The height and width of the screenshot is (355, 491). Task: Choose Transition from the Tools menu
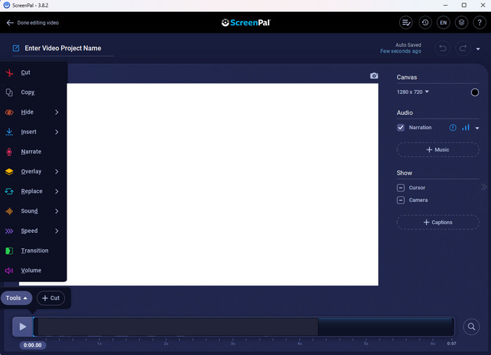click(33, 251)
